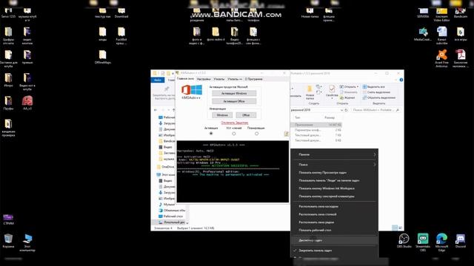The width and height of the screenshot is (474, 266).
Task: Choose Расположить окна рядом
Action: [334, 222]
